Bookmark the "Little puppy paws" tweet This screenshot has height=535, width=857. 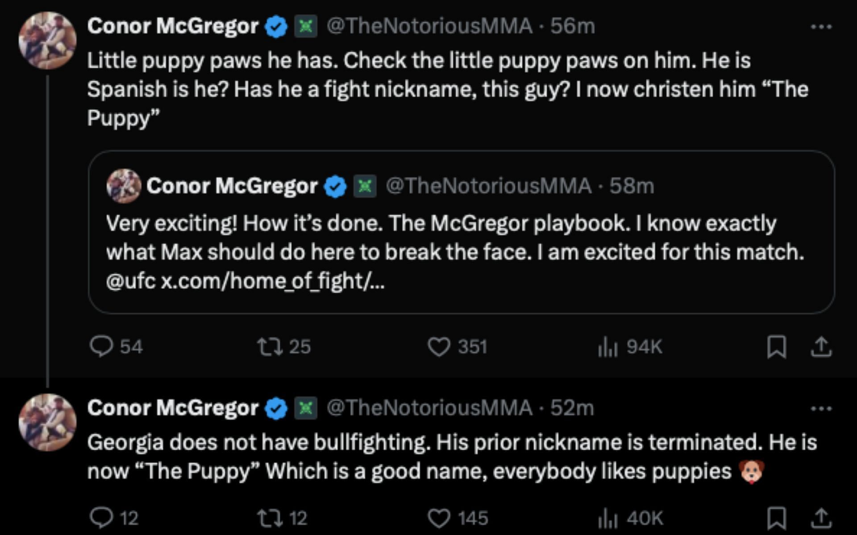777,347
